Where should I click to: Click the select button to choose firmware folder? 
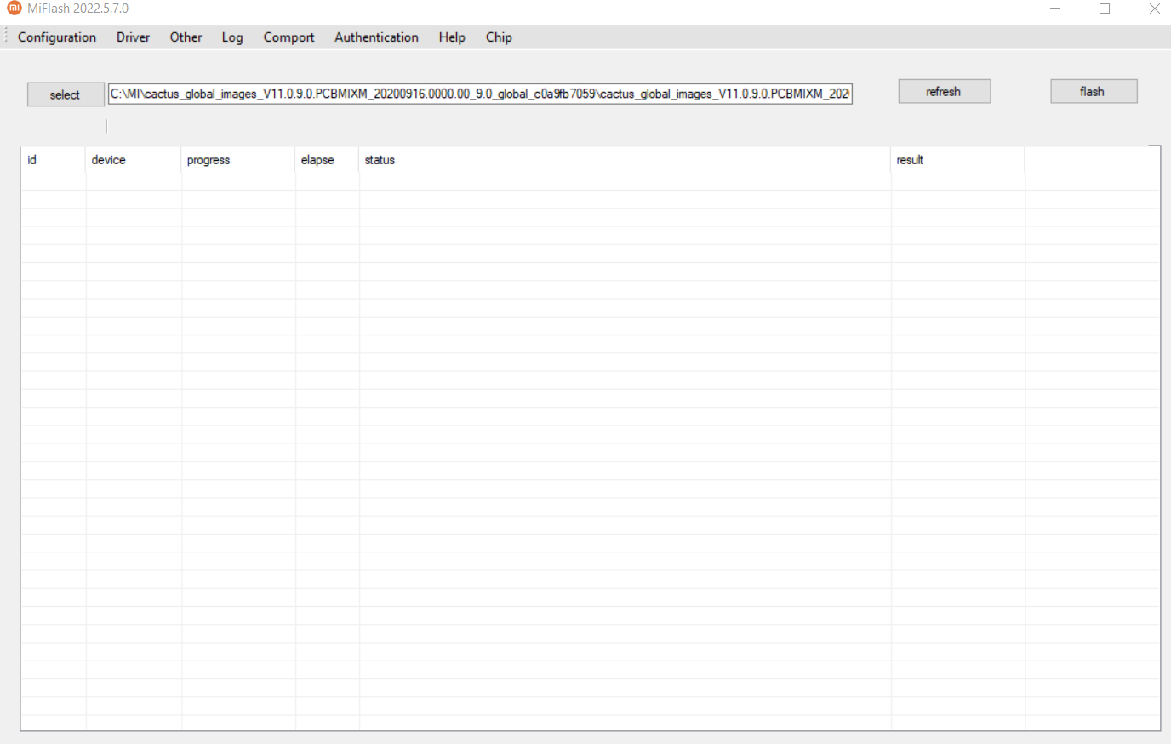(x=66, y=94)
